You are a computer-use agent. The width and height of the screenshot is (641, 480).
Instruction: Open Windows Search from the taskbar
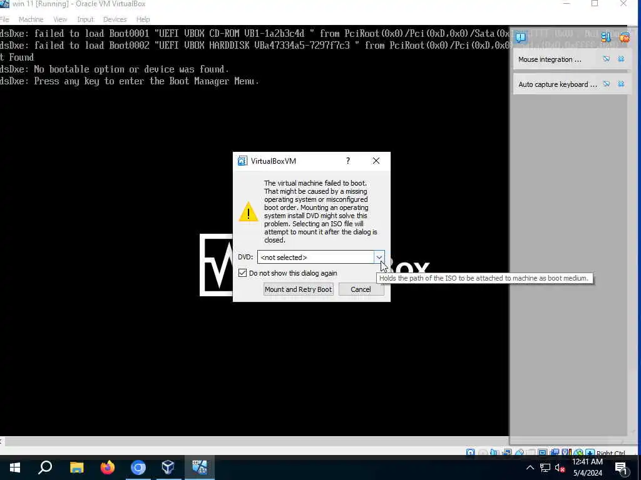[45, 467]
